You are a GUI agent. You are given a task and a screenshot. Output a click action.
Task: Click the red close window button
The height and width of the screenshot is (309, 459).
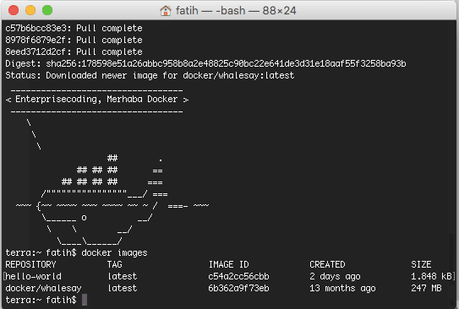(x=14, y=10)
